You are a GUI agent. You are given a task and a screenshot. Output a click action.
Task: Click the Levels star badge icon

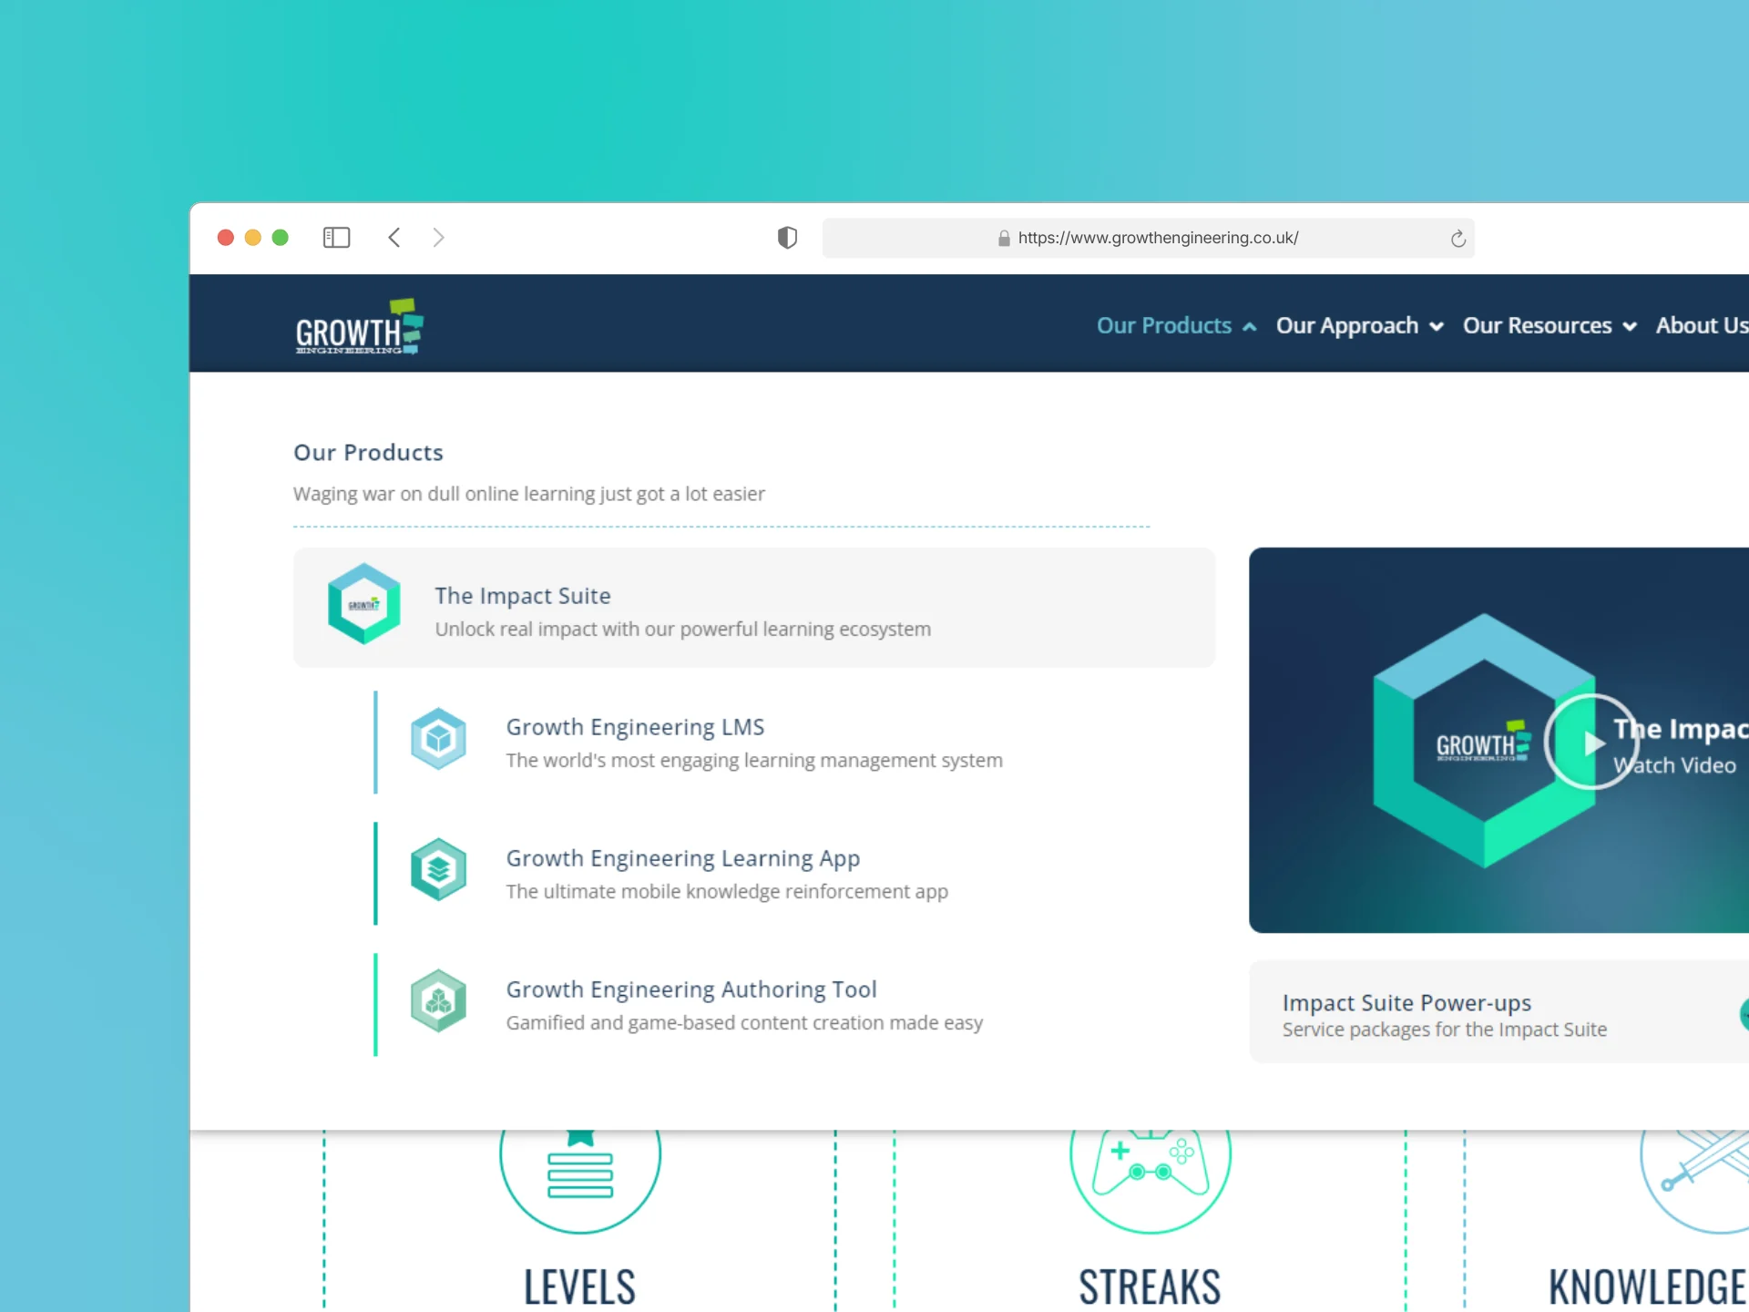pyautogui.click(x=580, y=1169)
